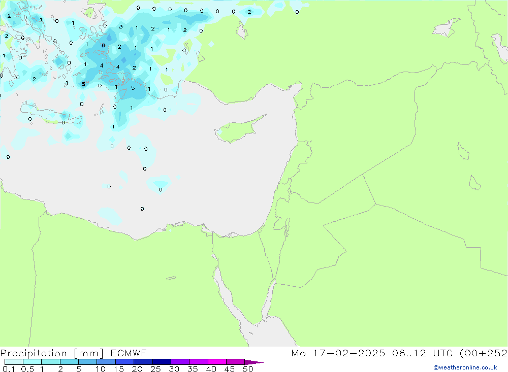Click the lightest 0.1–0.5 mm legend swatch
Image resolution: width=508 pixels, height=372 pixels.
(x=14, y=362)
